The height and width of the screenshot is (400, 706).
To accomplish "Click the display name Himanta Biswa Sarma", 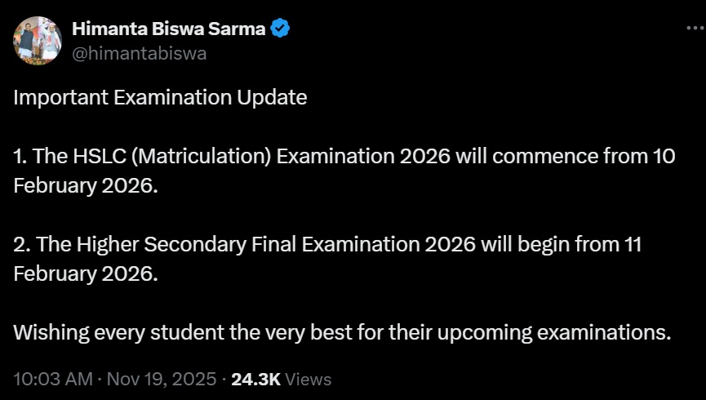I will pyautogui.click(x=169, y=29).
